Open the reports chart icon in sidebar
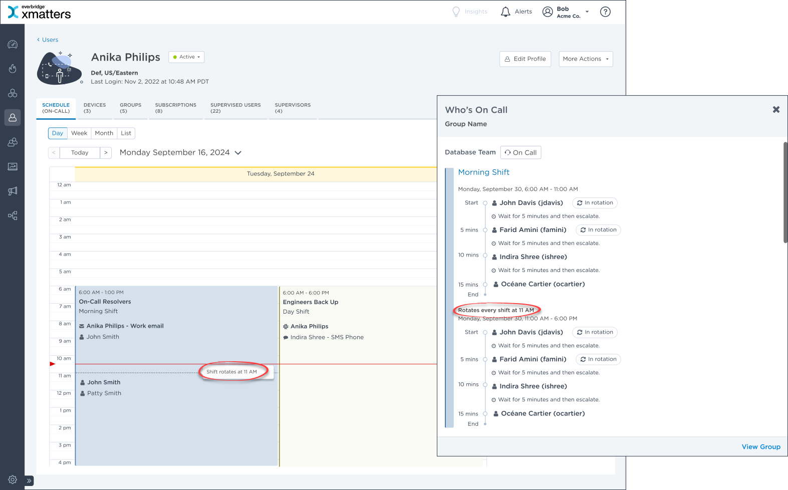The height and width of the screenshot is (490, 788). click(x=13, y=166)
